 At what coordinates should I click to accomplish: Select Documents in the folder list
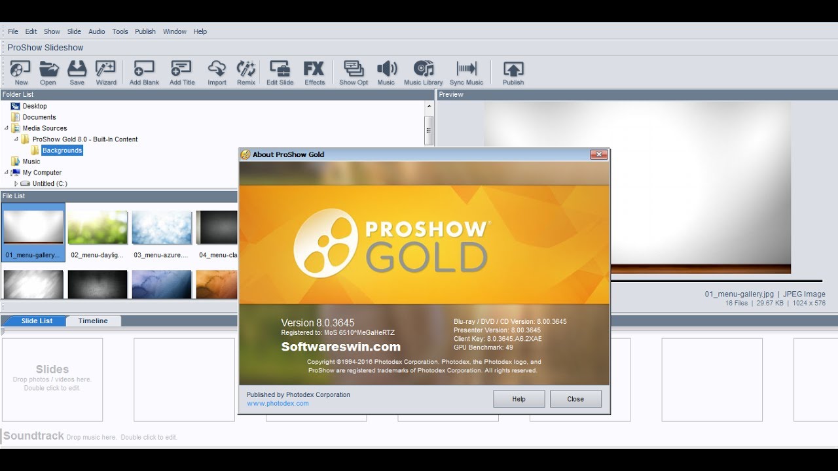pyautogui.click(x=39, y=117)
